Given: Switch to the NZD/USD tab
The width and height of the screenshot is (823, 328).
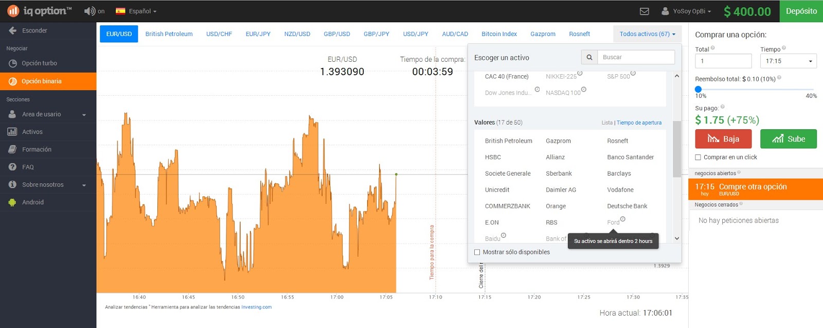Looking at the screenshot, I should click(x=297, y=34).
